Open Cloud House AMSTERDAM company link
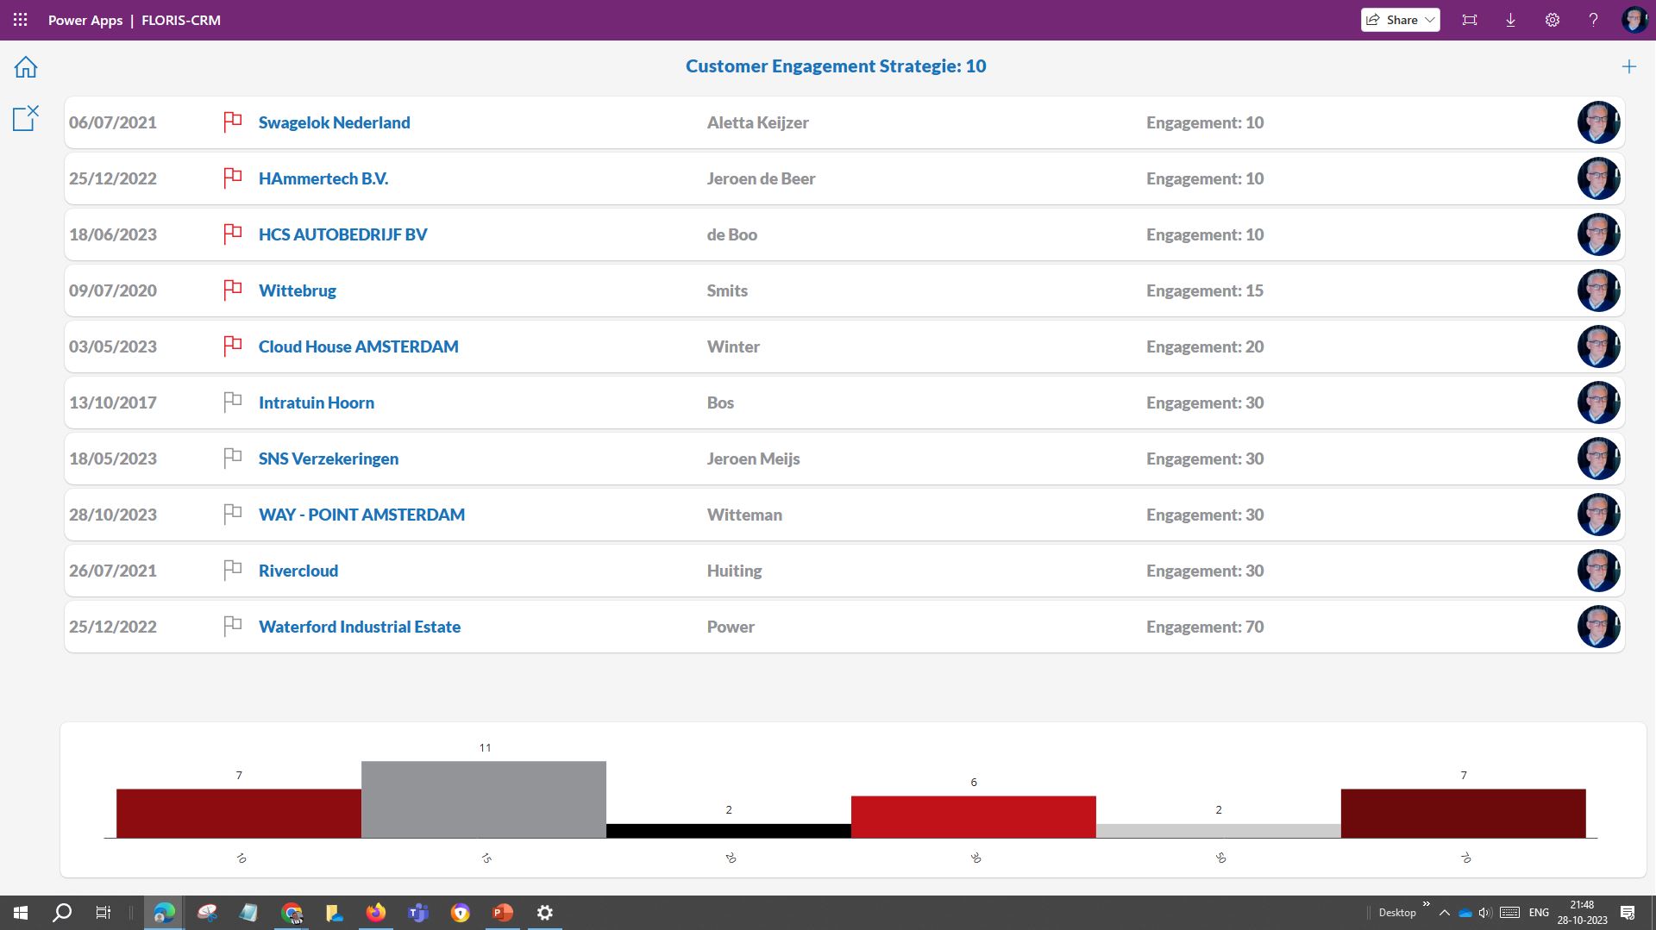The height and width of the screenshot is (930, 1656). pos(359,346)
